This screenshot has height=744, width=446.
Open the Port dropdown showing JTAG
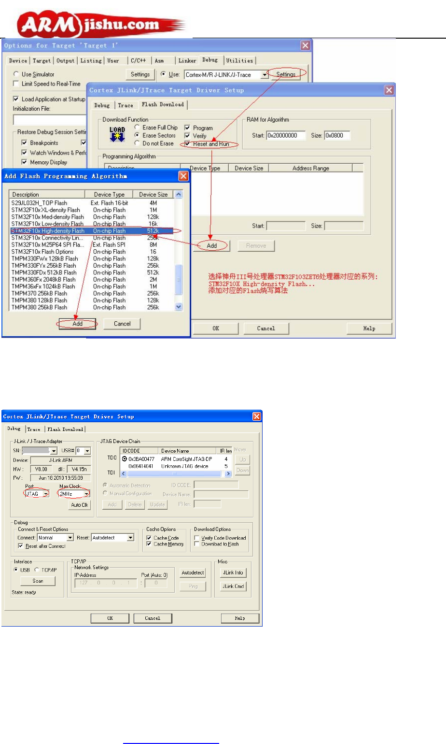(46, 494)
